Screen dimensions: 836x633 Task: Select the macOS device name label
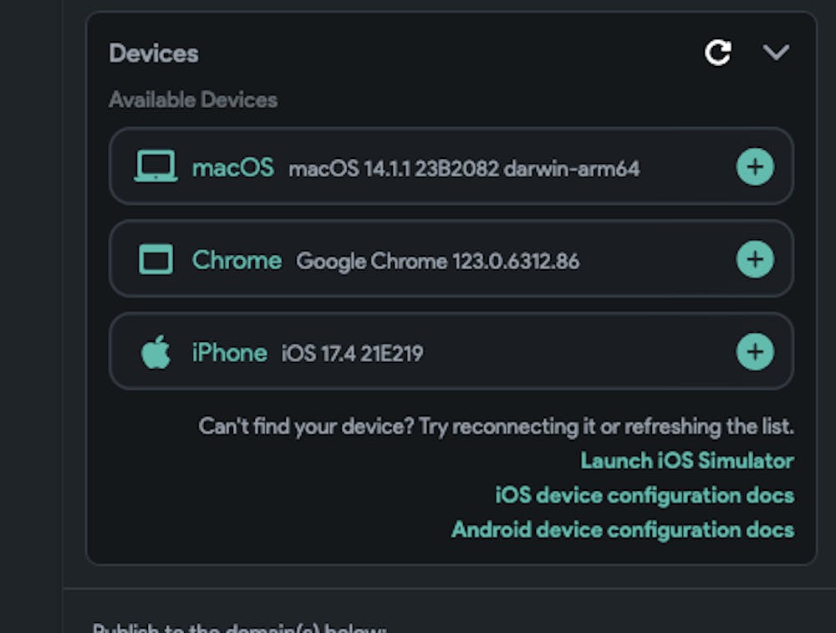tap(232, 168)
